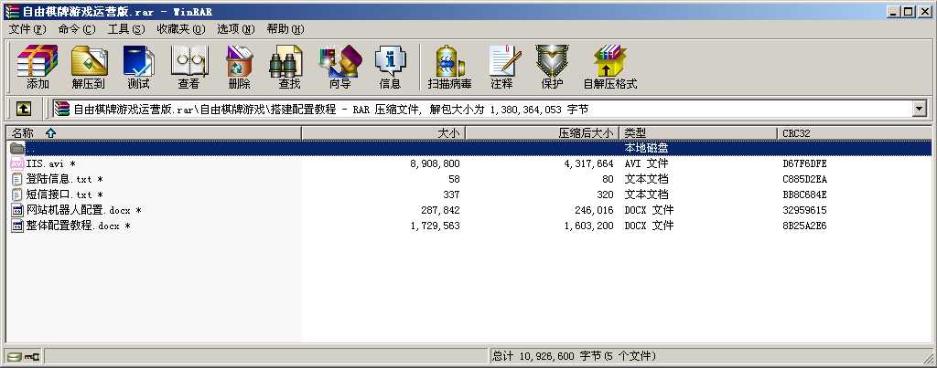Maximize the WinRAR window
Viewport: 937px width, 368px height.
907,11
